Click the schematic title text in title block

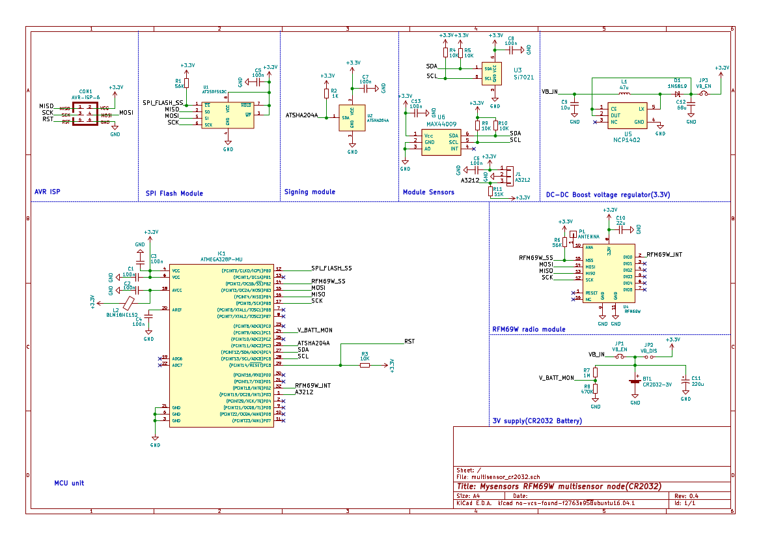click(559, 486)
